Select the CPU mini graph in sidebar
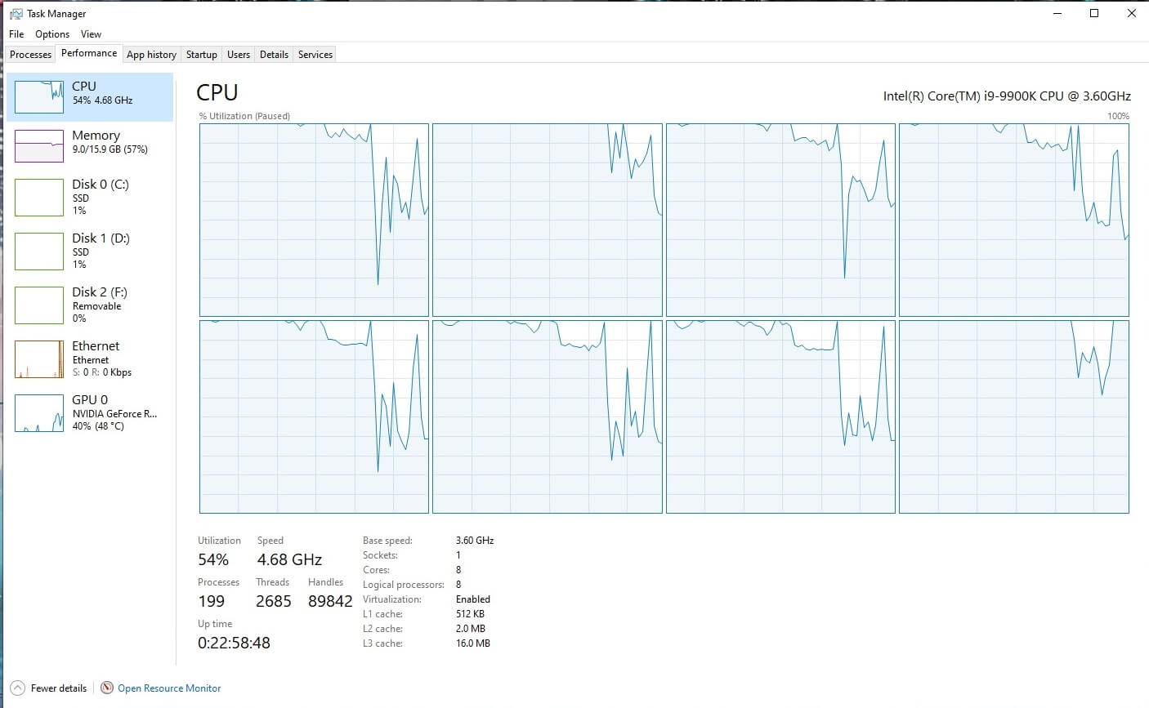Viewport: 1149px width, 708px height. (39, 97)
